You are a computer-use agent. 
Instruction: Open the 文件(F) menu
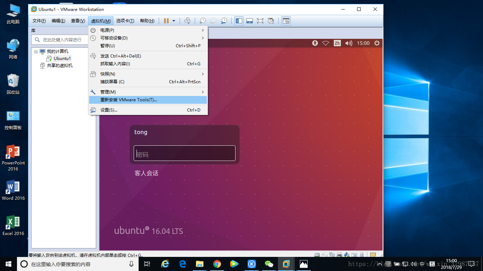pyautogui.click(x=39, y=21)
